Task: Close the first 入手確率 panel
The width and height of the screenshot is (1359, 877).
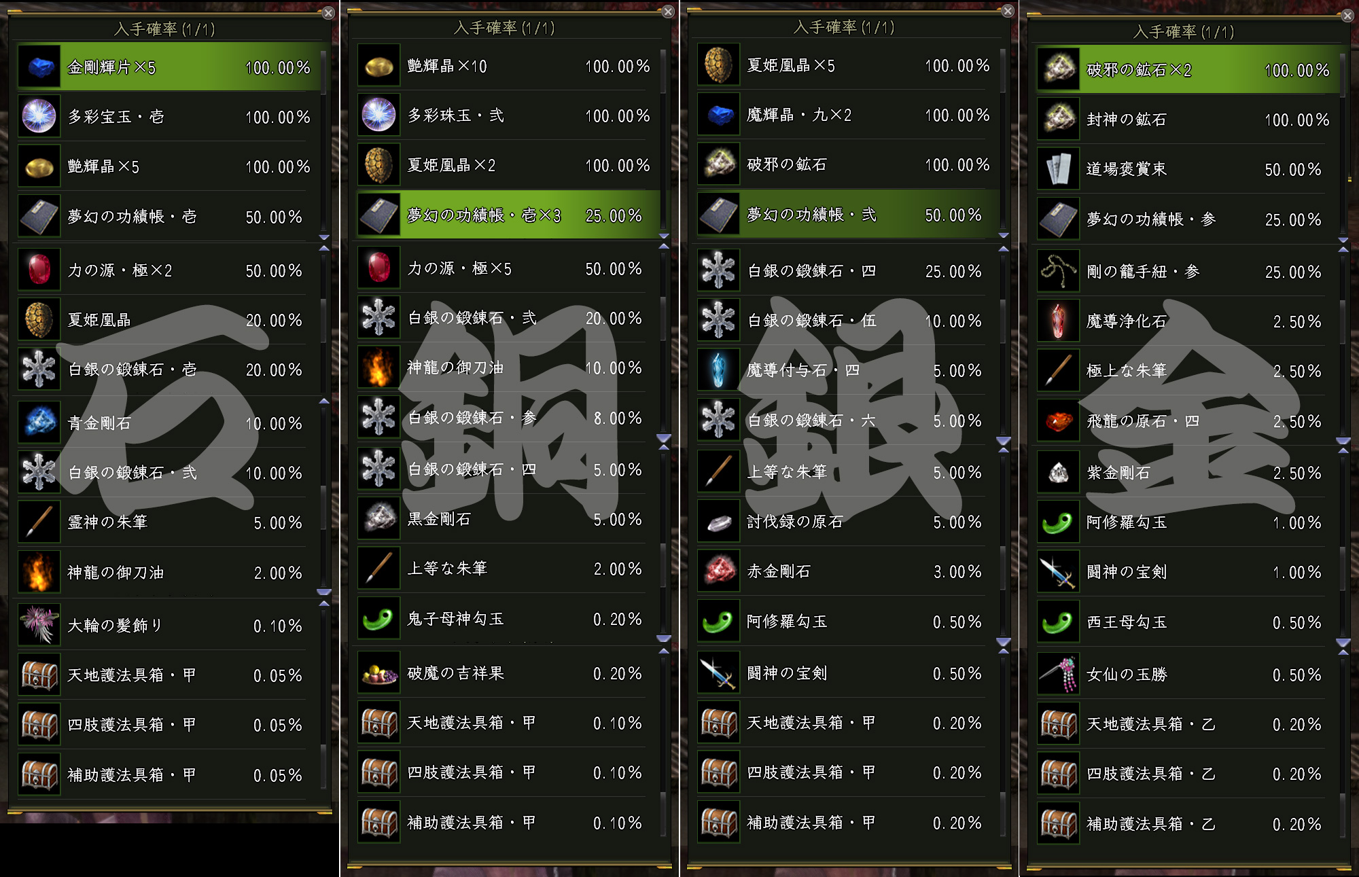Action: tap(328, 13)
